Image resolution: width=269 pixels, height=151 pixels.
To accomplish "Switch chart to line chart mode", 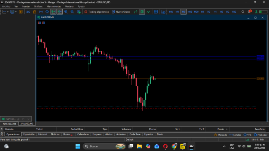I will pyautogui.click(x=148, y=12).
